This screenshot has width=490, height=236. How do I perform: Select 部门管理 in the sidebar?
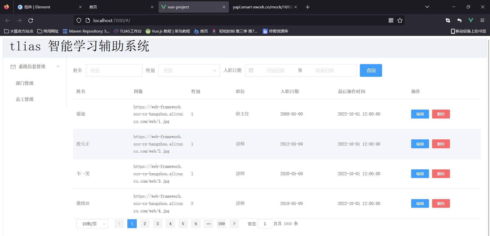(25, 83)
